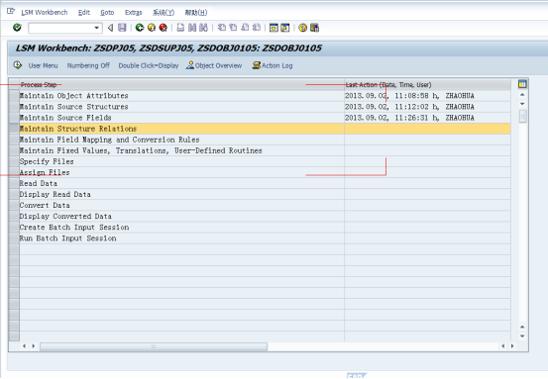
Task: Open the Edit menu
Action: [84, 13]
